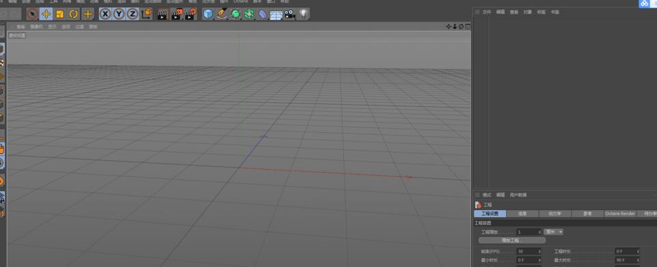
Task: Click viewport zoom down-arrow icon
Action: [x=455, y=27]
